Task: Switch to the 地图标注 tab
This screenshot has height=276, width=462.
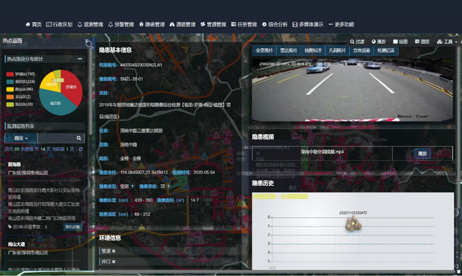Action: click(x=313, y=50)
